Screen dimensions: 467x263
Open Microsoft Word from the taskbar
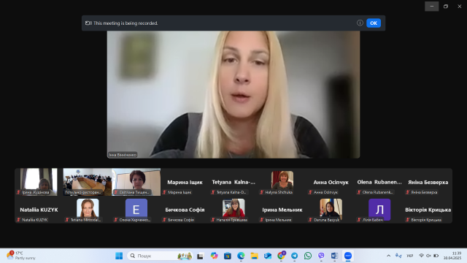(x=334, y=256)
